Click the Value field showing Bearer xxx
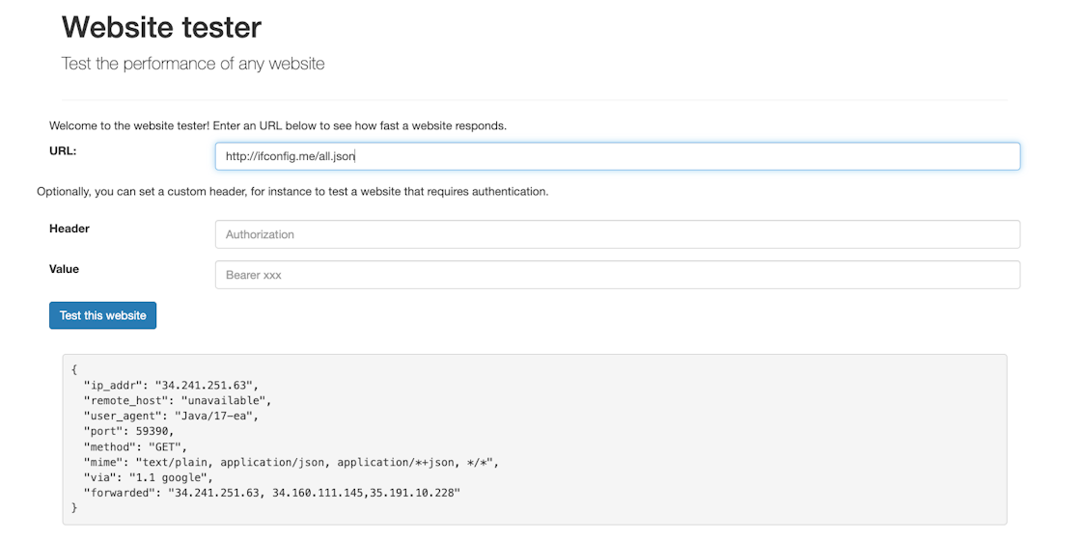The image size is (1081, 539). coord(617,275)
